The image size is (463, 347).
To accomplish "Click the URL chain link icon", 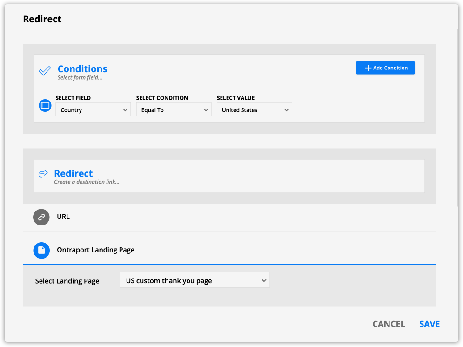I will point(41,217).
